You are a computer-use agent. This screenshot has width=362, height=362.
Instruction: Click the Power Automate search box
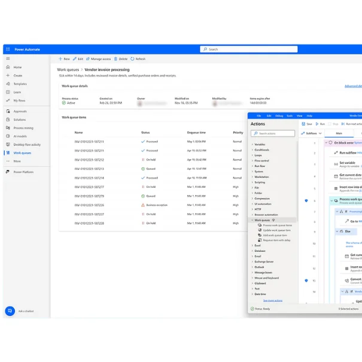pyautogui.click(x=249, y=49)
